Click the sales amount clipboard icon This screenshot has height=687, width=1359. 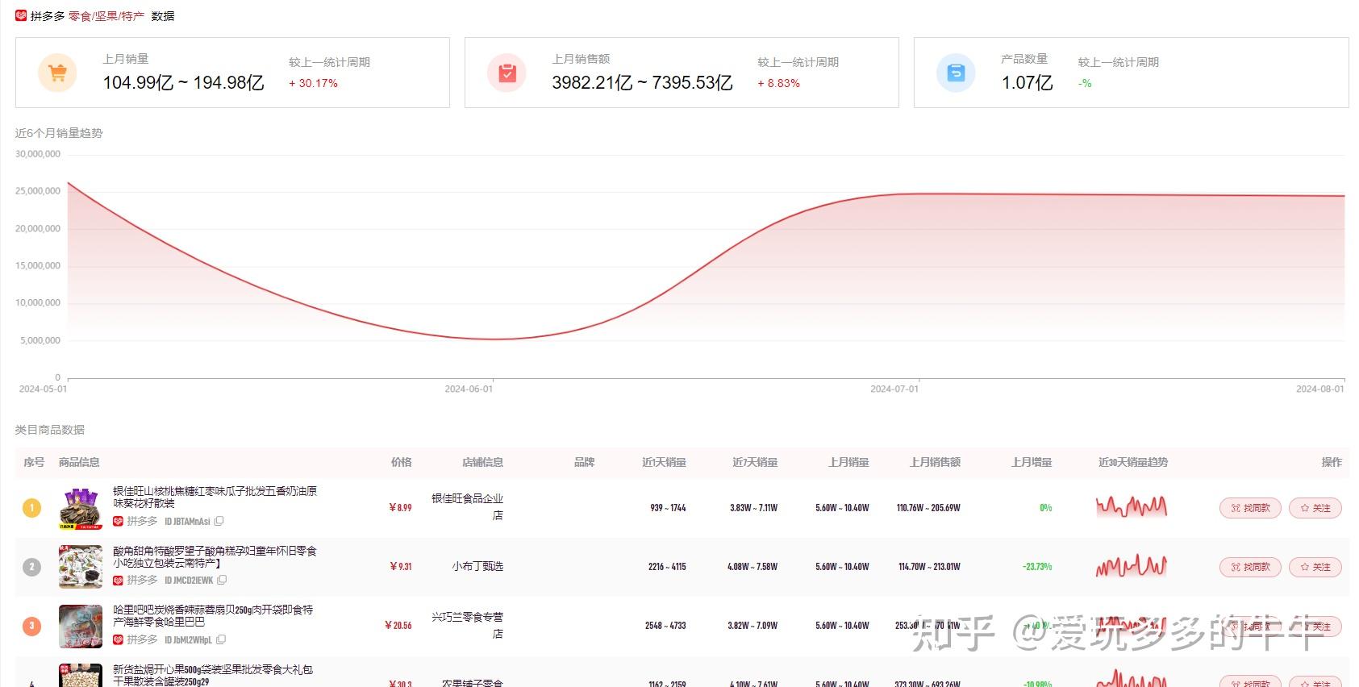506,73
